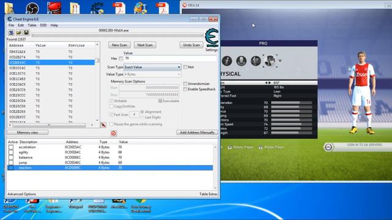Click the red no-entry clear list icon
Image resolution: width=392 pixels, height=220 pixels.
(x=113, y=133)
